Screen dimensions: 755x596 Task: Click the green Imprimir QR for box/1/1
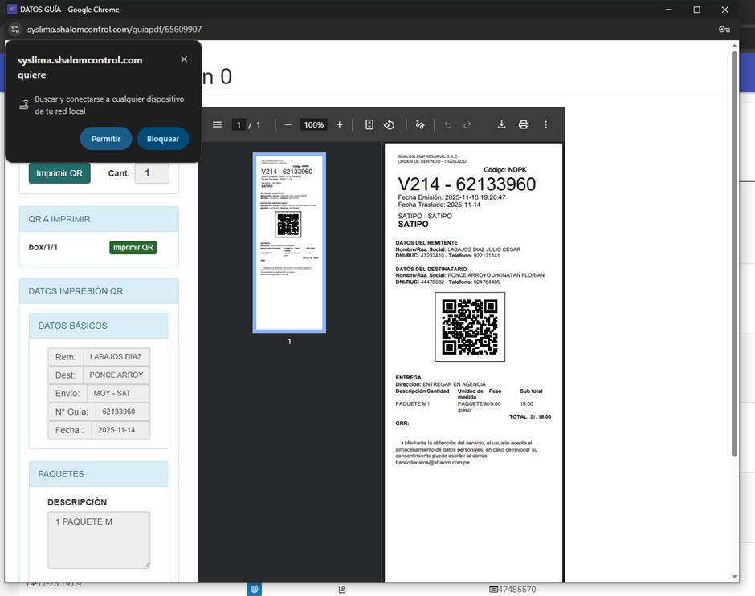(133, 248)
